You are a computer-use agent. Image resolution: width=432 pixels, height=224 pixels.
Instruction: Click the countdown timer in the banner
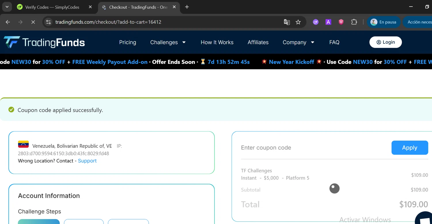(x=228, y=62)
